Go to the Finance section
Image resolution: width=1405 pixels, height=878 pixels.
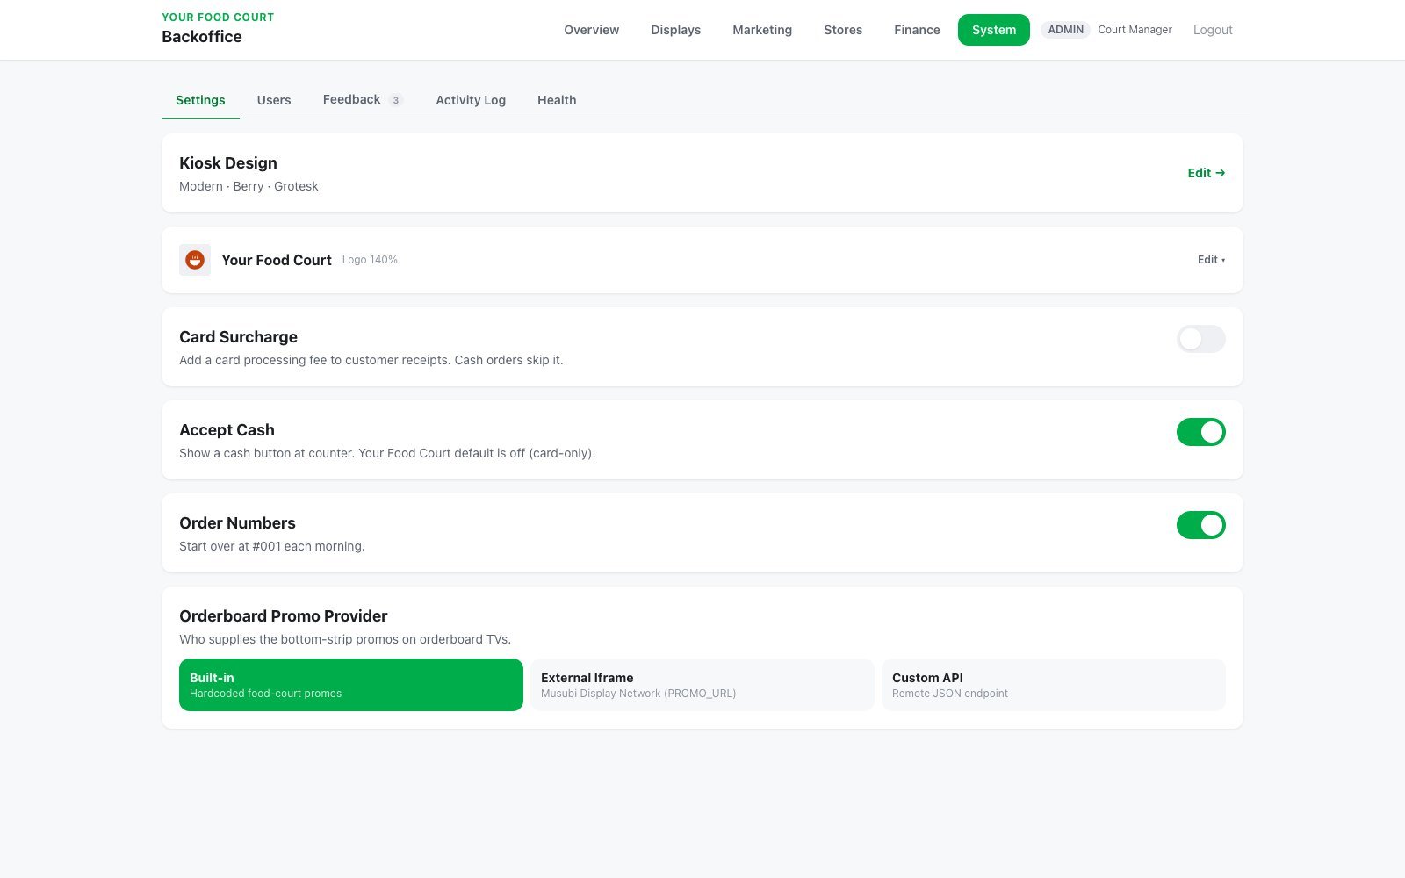917,30
